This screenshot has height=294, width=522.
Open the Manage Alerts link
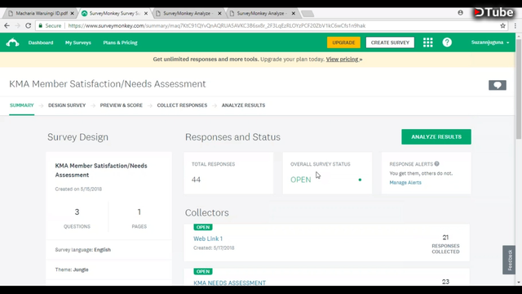405,182
